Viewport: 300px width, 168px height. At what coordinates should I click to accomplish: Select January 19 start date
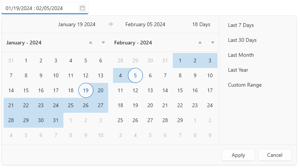click(86, 90)
